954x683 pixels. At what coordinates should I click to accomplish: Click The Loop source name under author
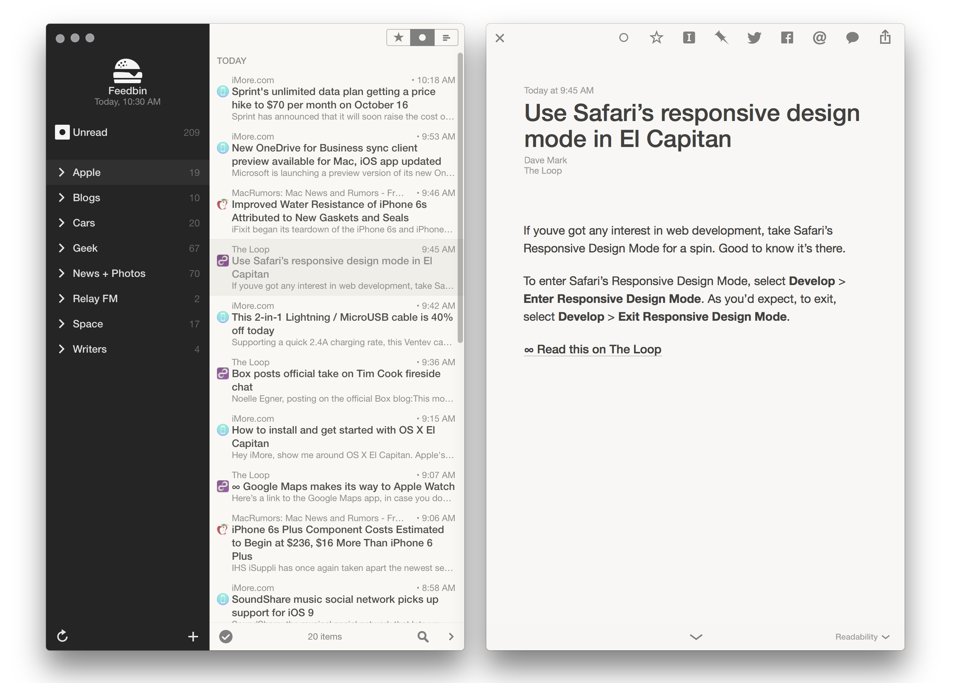[543, 171]
